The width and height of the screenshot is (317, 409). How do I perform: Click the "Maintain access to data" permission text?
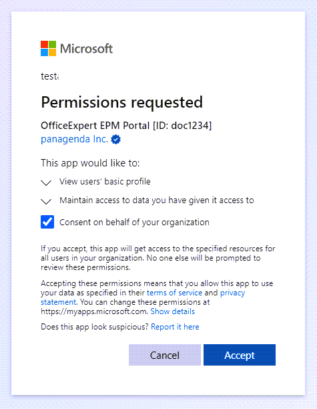(x=157, y=200)
